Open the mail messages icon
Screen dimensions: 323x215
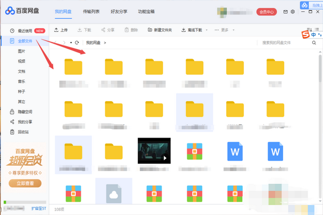[285, 12]
